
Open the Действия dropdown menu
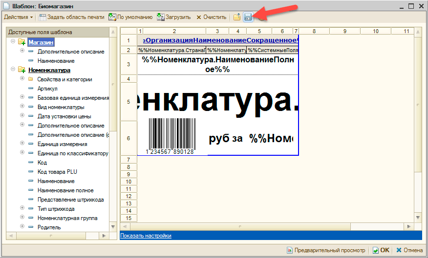(x=18, y=17)
